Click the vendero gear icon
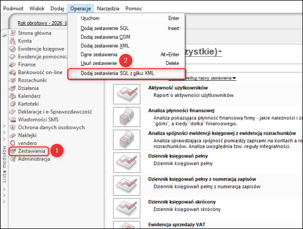This screenshot has height=229, width=303. [x=13, y=143]
